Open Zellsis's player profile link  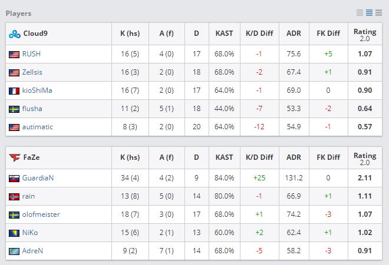click(x=32, y=72)
